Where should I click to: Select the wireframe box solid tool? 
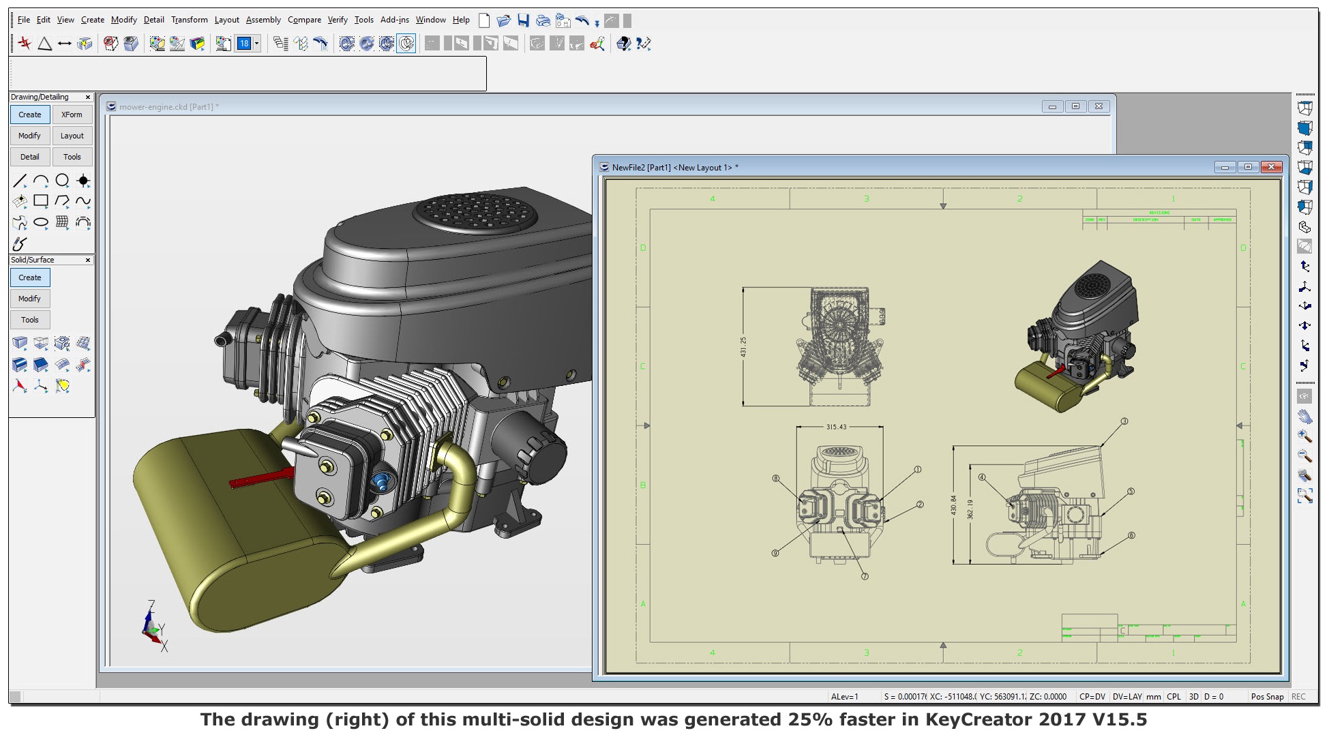(41, 344)
